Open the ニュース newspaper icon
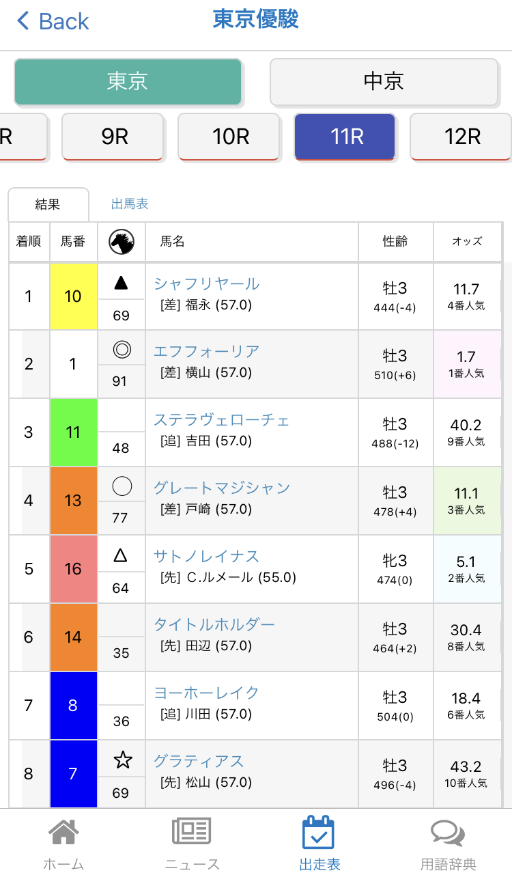The width and height of the screenshot is (512, 875). 192,832
